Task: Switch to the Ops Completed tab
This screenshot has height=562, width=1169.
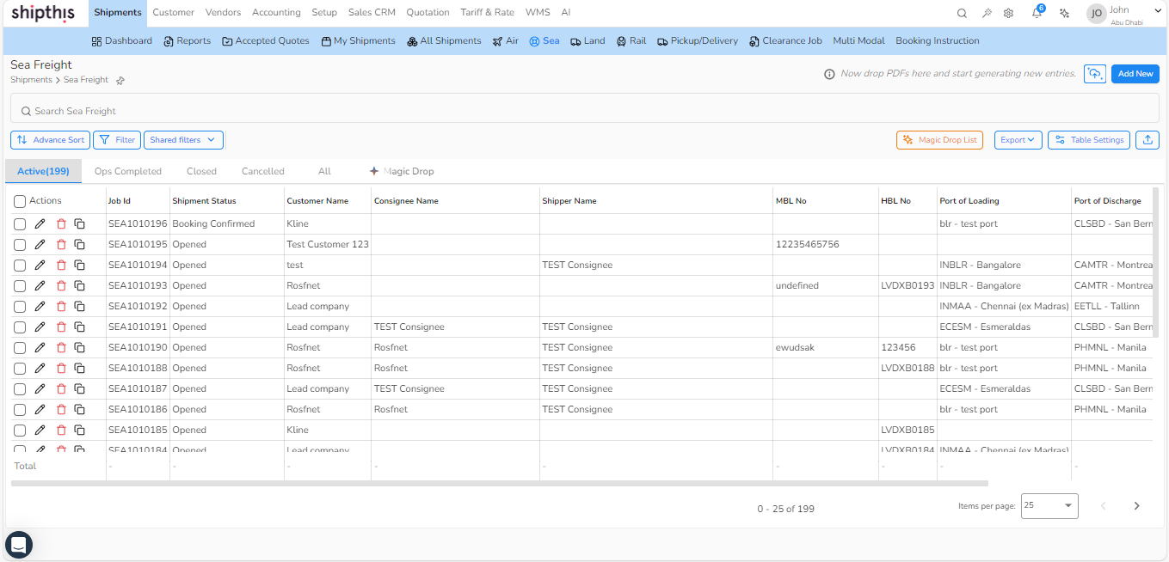Action: click(128, 171)
